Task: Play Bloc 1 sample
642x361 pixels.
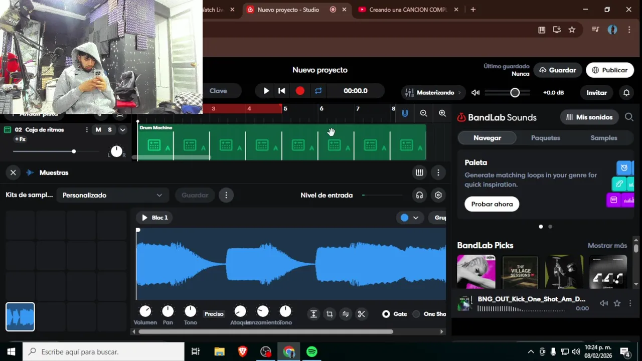Action: pos(145,218)
